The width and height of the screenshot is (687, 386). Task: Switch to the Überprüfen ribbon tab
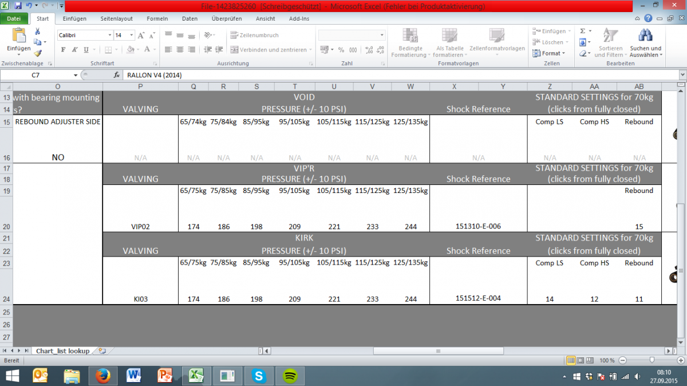click(x=227, y=18)
